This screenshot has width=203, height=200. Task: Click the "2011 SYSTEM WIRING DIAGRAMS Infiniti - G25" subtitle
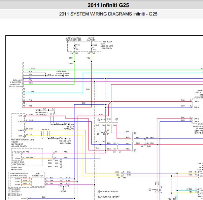(x=108, y=14)
